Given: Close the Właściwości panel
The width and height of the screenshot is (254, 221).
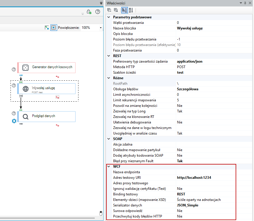Looking at the screenshot, I should point(250,3).
